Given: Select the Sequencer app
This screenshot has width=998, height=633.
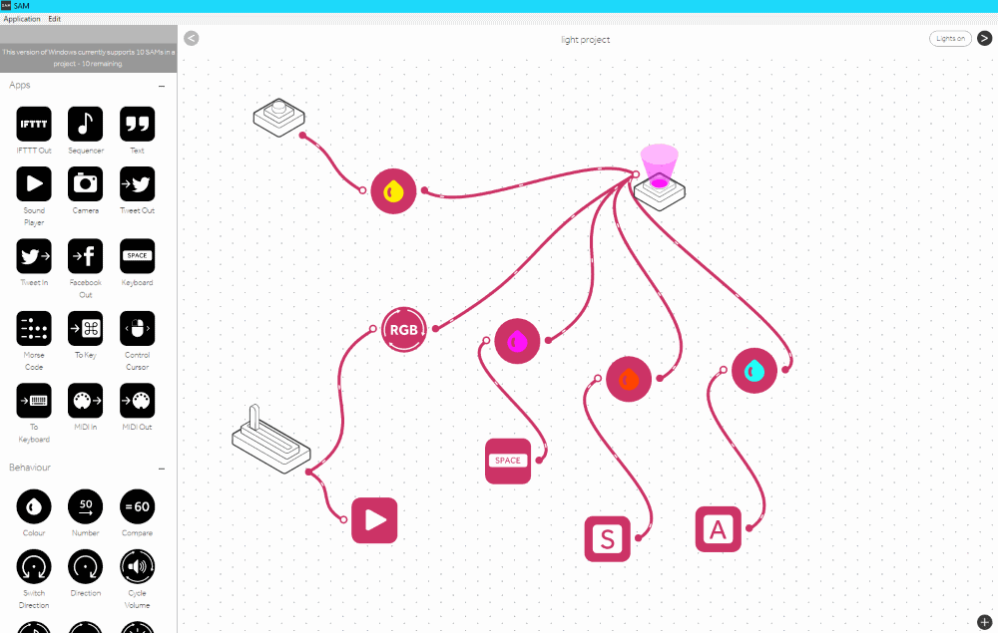Looking at the screenshot, I should point(85,123).
